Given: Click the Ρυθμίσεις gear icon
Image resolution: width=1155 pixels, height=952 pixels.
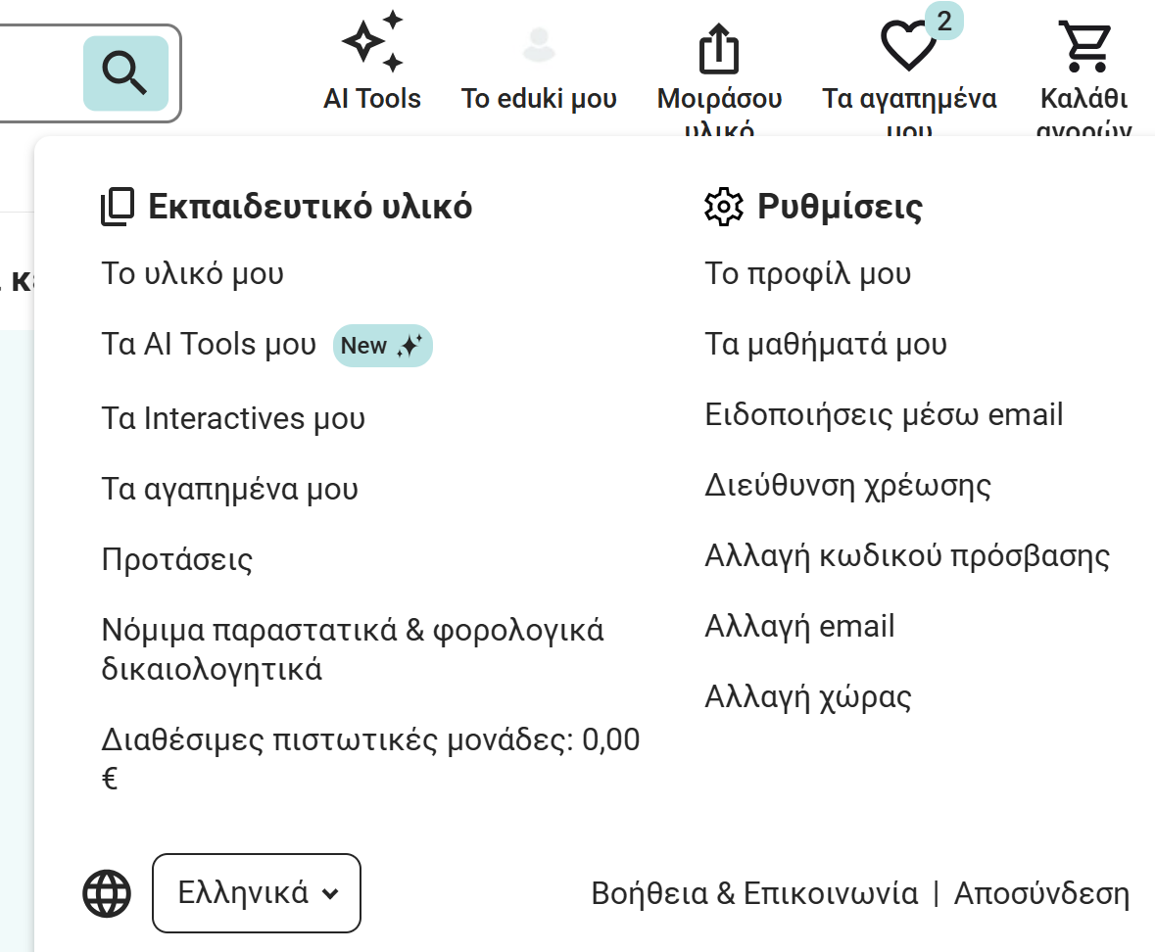Looking at the screenshot, I should point(724,208).
